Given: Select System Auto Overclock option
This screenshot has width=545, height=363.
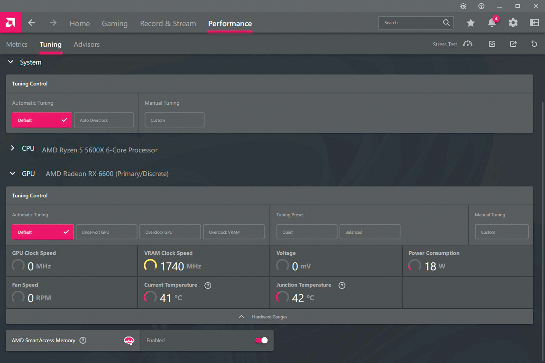Looking at the screenshot, I should tap(104, 120).
